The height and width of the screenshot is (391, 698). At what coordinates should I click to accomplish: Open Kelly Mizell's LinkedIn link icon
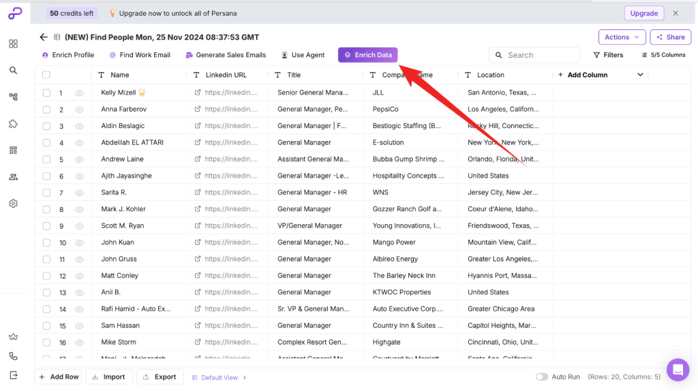pos(198,93)
